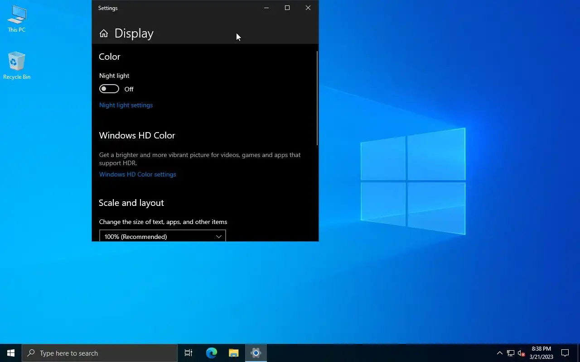Open the Action Center notifications icon

(x=565, y=353)
